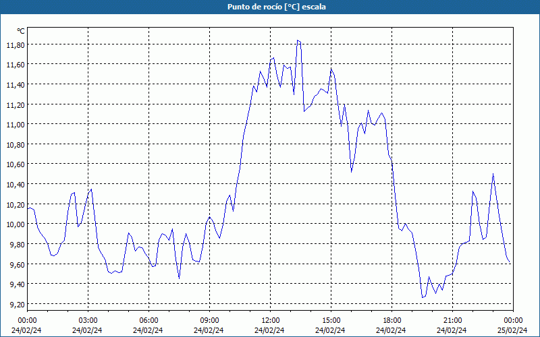Click the 9,80 y-axis label
The image size is (540, 337).
click(18, 244)
